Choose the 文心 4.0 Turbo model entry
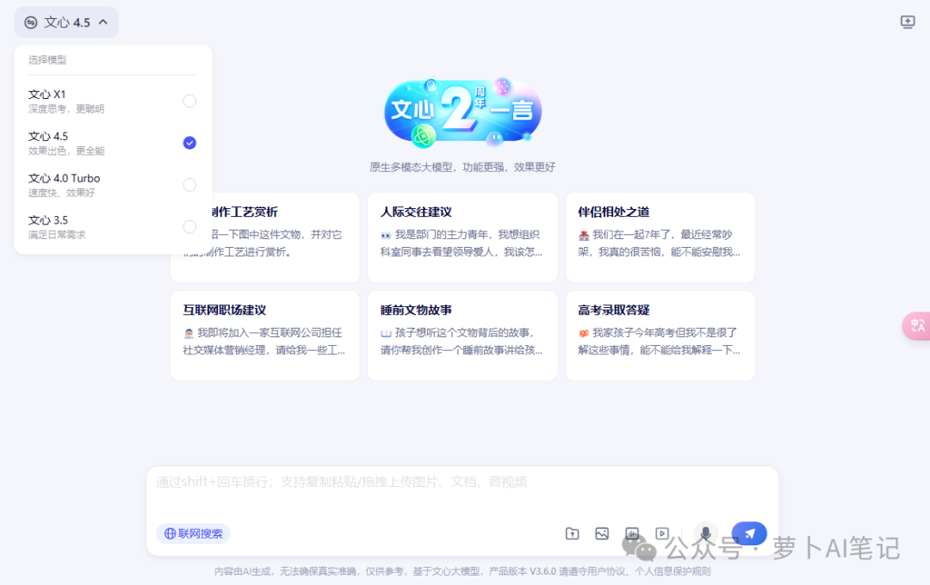 (112, 185)
